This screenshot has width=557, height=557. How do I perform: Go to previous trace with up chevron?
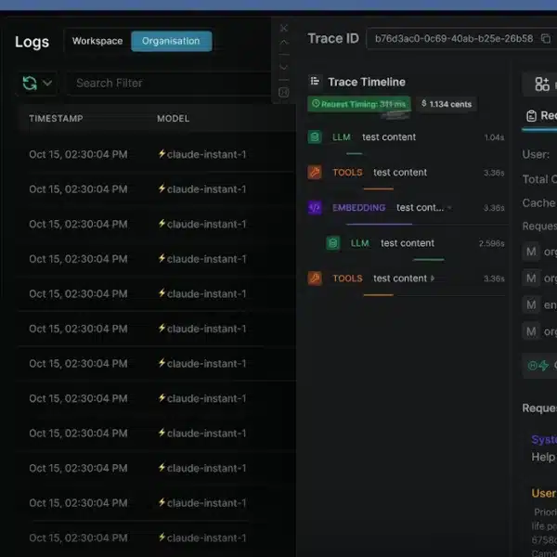pyautogui.click(x=284, y=43)
